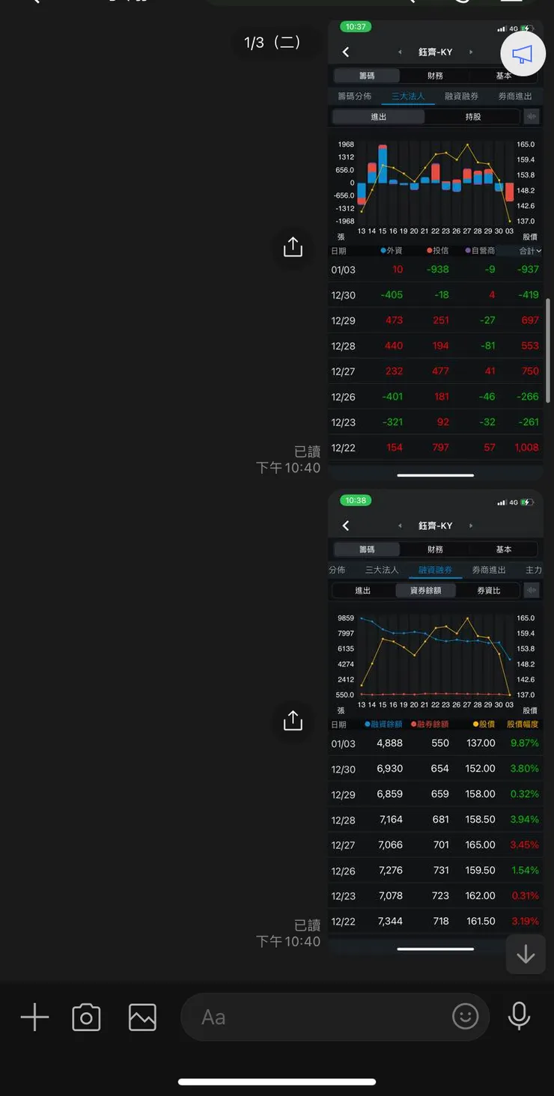Click the 股價幅度 column header
The image size is (554, 1096).
523,724
